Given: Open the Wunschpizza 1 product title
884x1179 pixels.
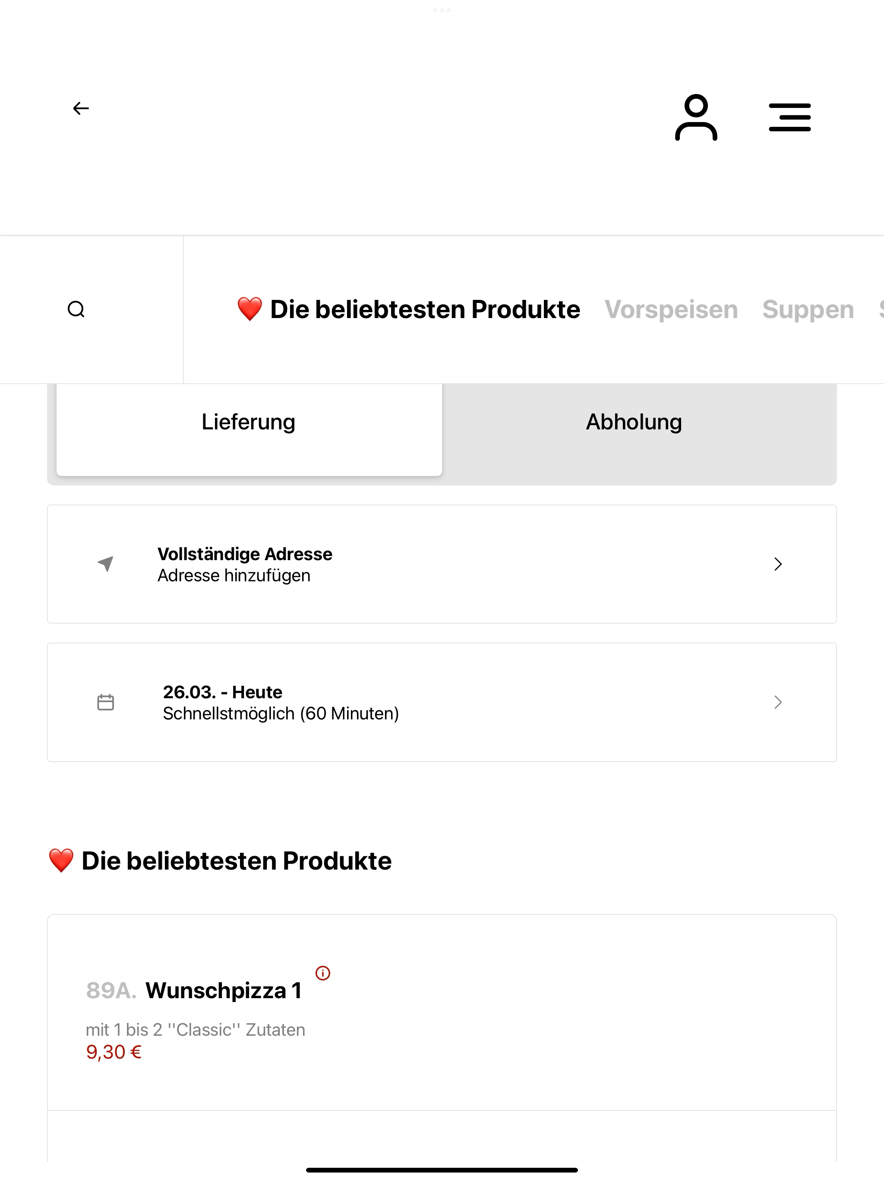Looking at the screenshot, I should click(224, 990).
